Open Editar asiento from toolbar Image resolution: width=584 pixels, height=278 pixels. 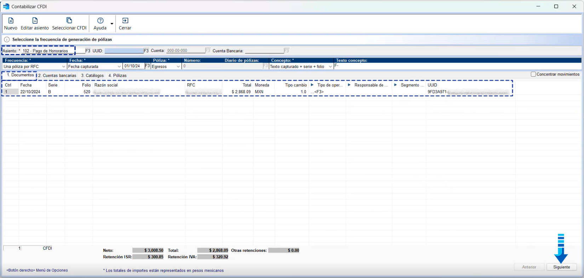35,21
